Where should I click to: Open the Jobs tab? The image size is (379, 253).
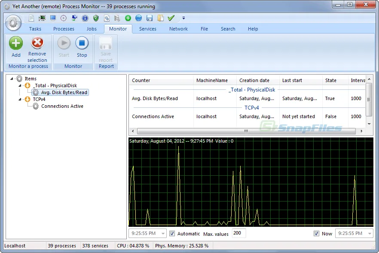[92, 29]
